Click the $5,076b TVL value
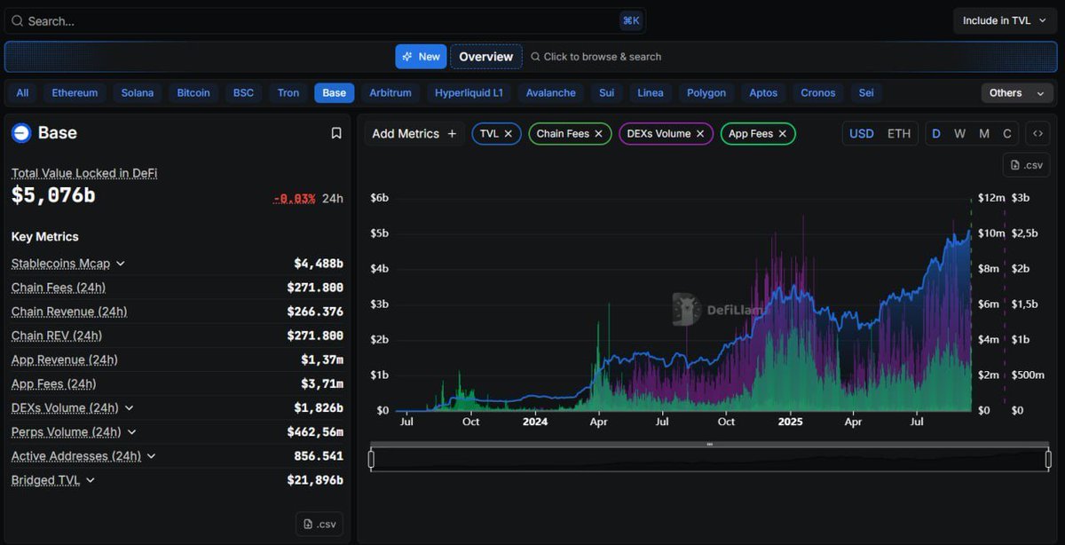Screen dimensions: 1065x545 click(x=53, y=195)
